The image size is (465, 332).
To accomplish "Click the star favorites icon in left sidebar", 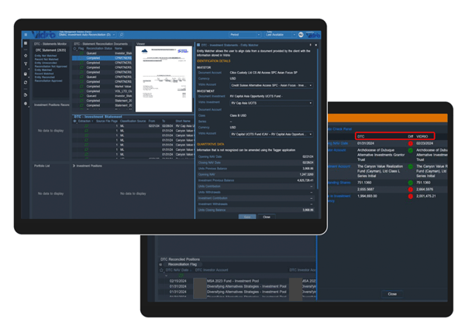I will pyautogui.click(x=26, y=56).
